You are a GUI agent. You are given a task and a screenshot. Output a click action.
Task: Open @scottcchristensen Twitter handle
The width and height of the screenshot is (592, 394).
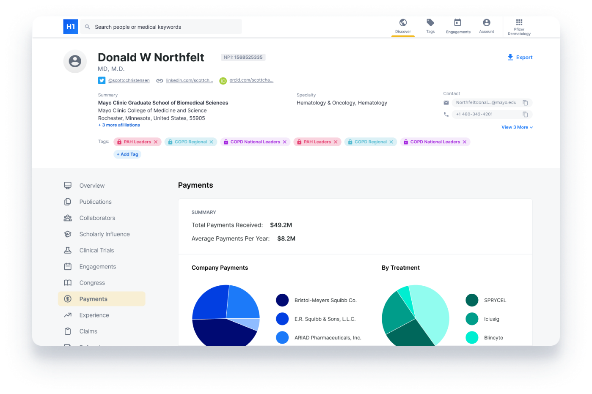[129, 80]
